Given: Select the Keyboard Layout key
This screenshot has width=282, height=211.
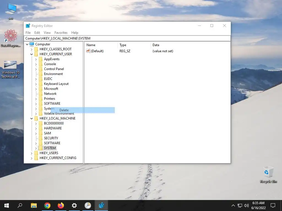Looking at the screenshot, I should pyautogui.click(x=56, y=84).
